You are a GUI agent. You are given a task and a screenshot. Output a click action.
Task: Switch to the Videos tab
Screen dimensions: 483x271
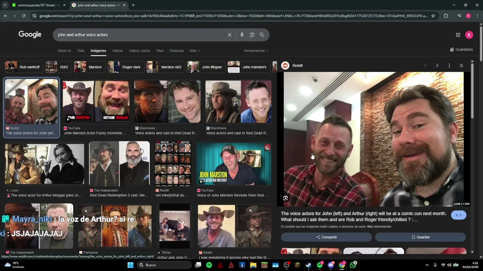[117, 51]
